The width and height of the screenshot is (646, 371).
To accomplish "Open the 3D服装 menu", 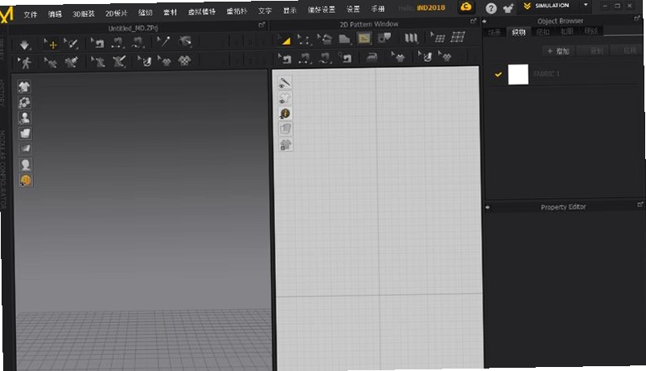I will pyautogui.click(x=84, y=14).
